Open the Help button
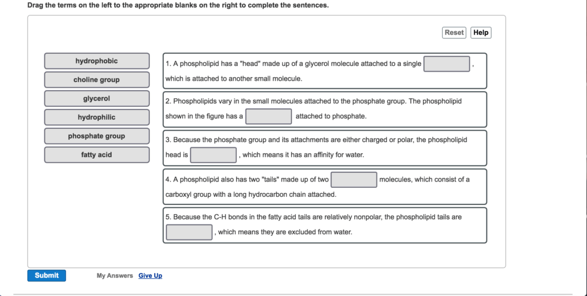Viewport: 587px width, 296px height. pos(480,33)
